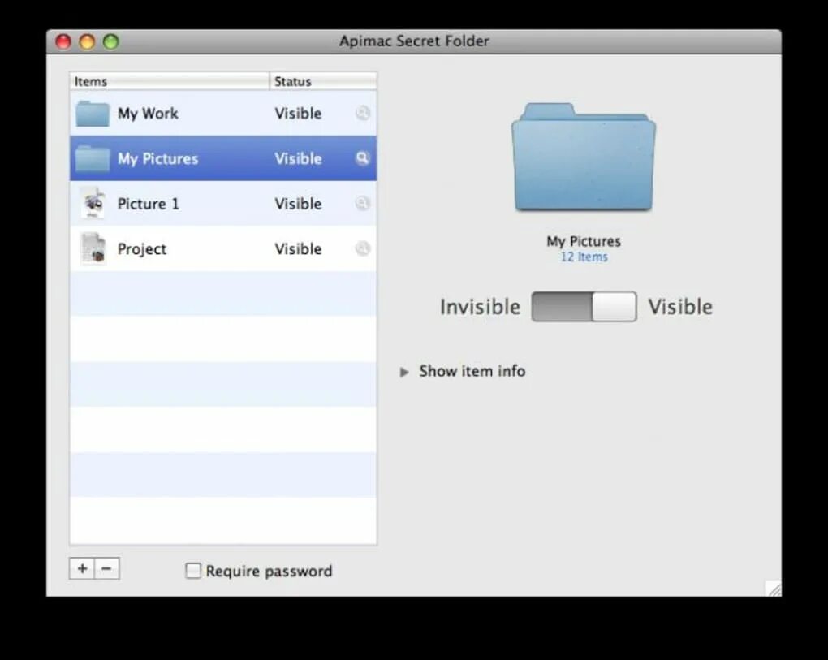The height and width of the screenshot is (660, 828).
Task: Click the magnifier icon in Picture 1 row
Action: tap(362, 203)
